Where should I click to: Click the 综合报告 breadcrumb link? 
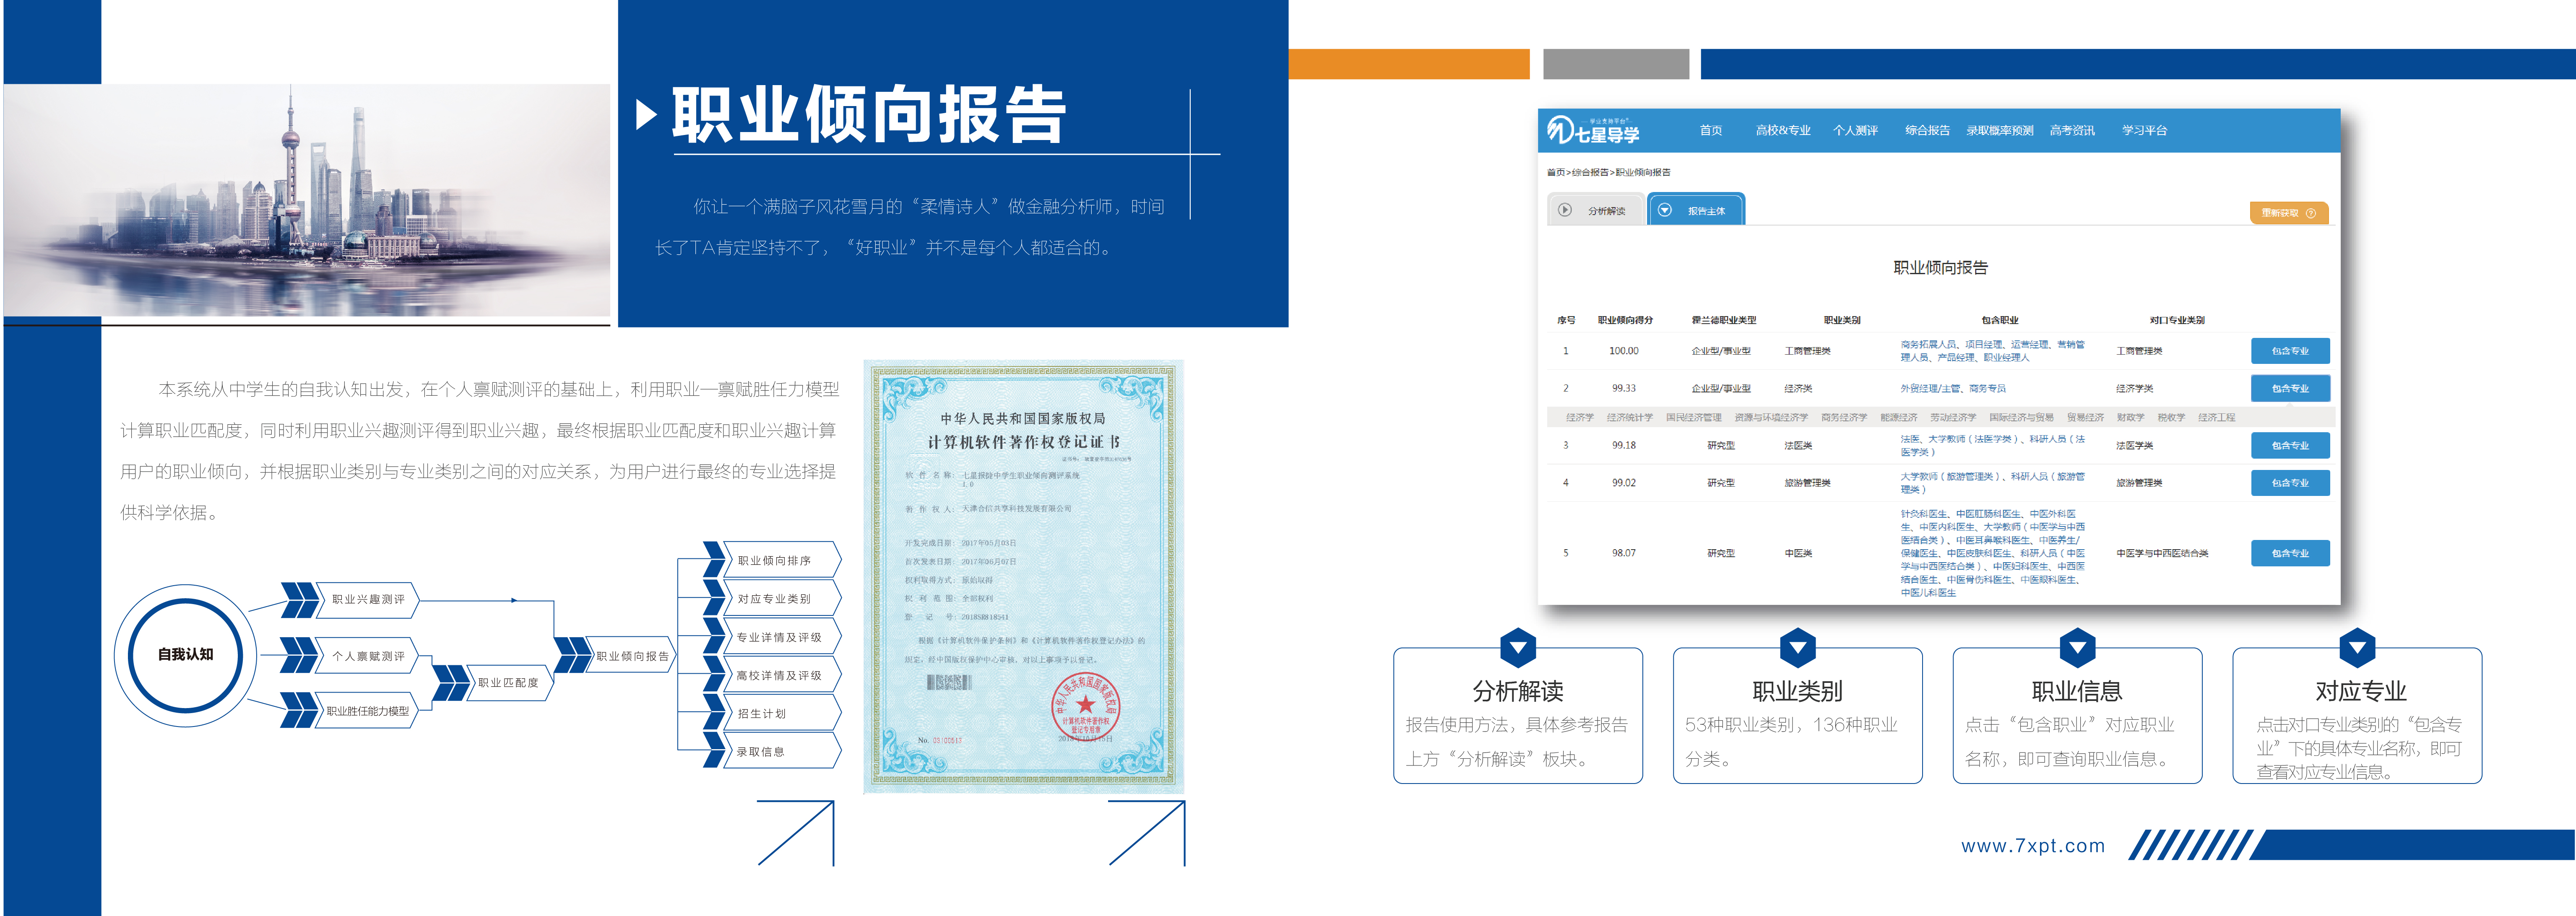pos(1590,172)
